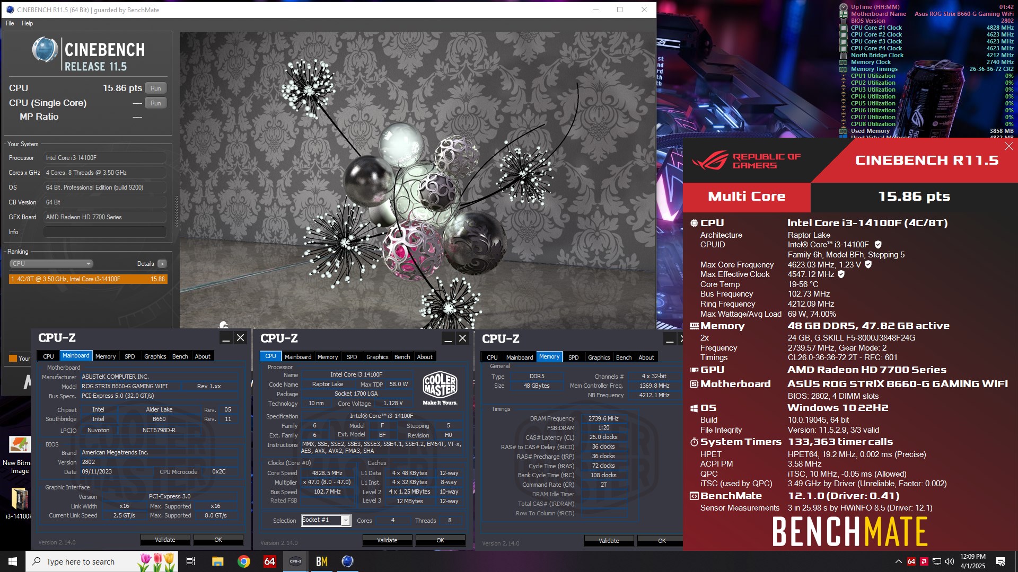Click OK in the Processor CPU-Z window

click(x=441, y=540)
